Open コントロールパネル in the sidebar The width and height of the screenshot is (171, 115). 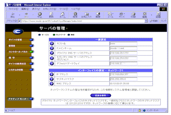pyautogui.click(x=21, y=52)
